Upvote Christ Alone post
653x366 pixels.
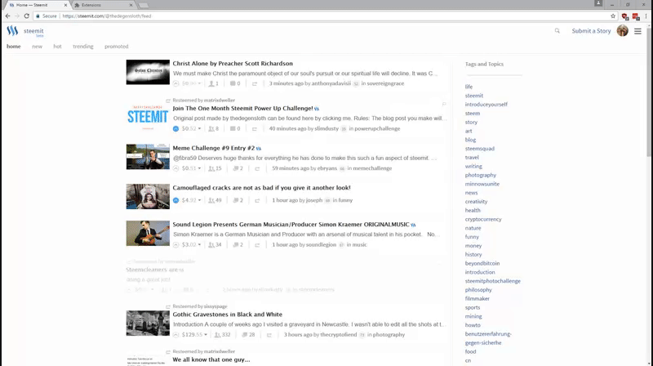pos(175,83)
